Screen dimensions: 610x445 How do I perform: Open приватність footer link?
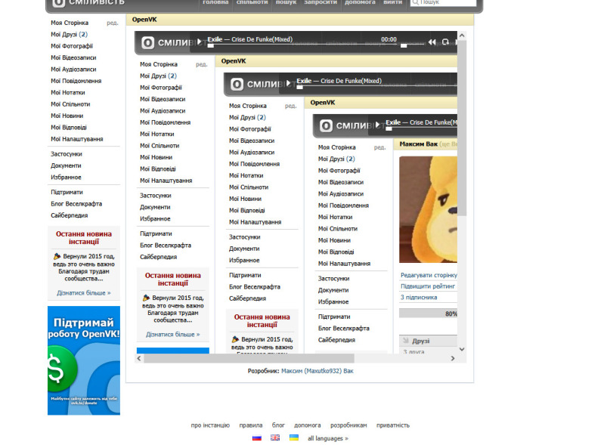(393, 425)
